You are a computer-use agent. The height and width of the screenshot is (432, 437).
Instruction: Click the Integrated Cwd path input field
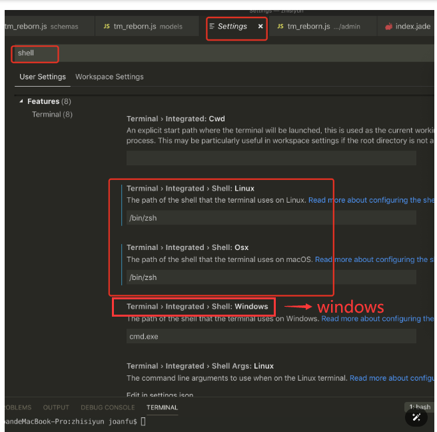(x=271, y=158)
